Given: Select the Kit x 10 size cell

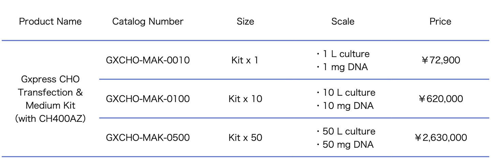Looking at the screenshot, I should [245, 99].
